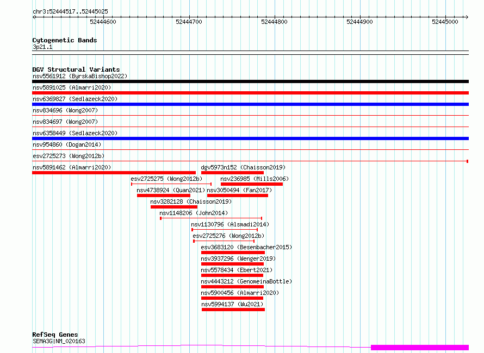The width and height of the screenshot is (484, 353).
Task: Click the red nsv5891025 variant bar
Action: pos(250,93)
